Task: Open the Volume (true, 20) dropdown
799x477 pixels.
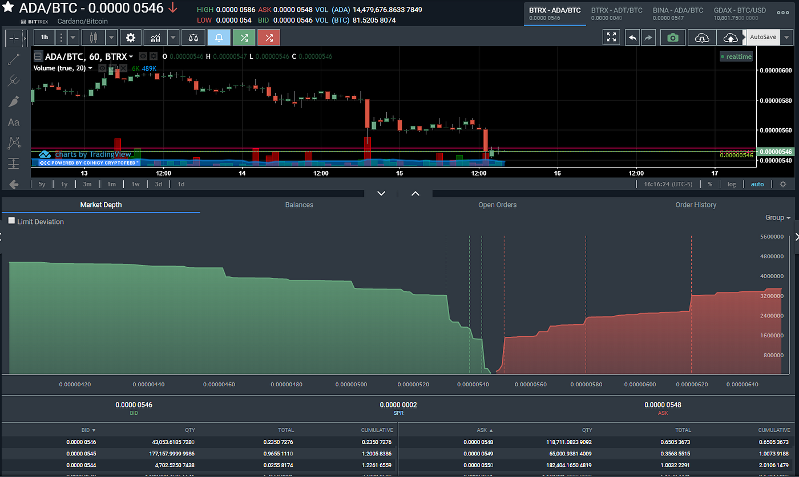Action: pyautogui.click(x=63, y=68)
